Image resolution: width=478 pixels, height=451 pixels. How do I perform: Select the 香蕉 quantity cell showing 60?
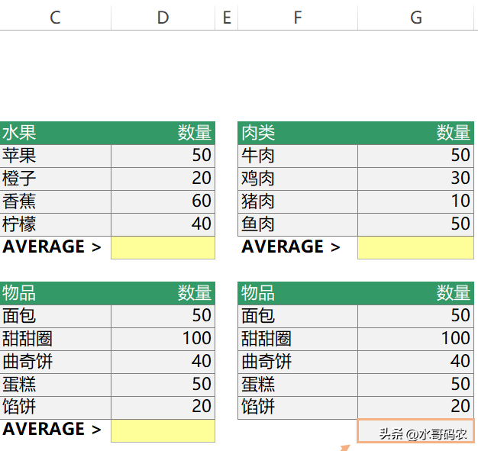coord(163,201)
